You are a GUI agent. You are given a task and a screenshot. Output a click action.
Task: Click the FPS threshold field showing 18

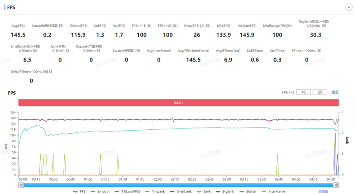coord(303,92)
